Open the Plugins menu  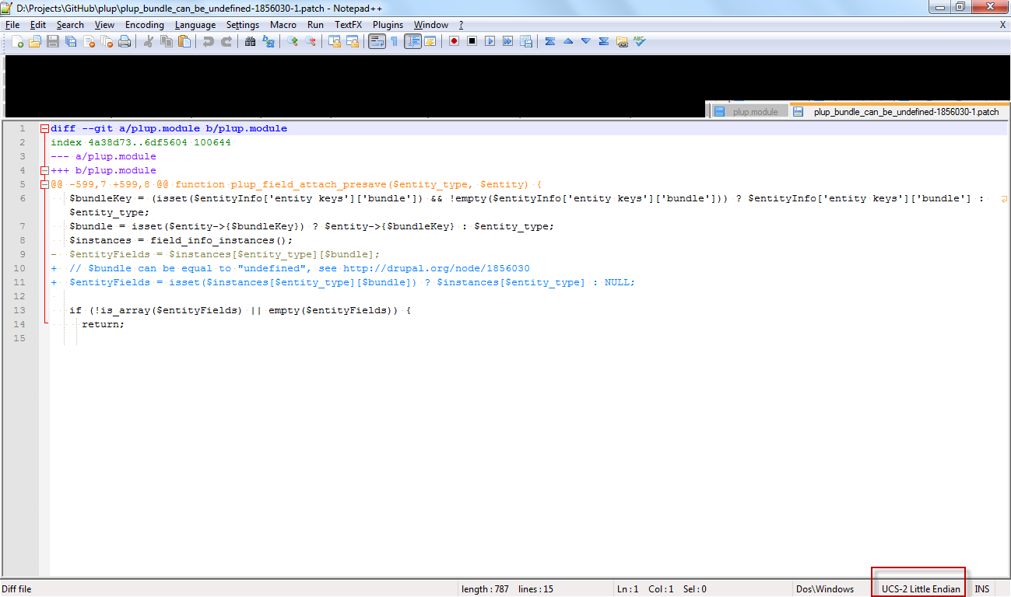coord(388,25)
